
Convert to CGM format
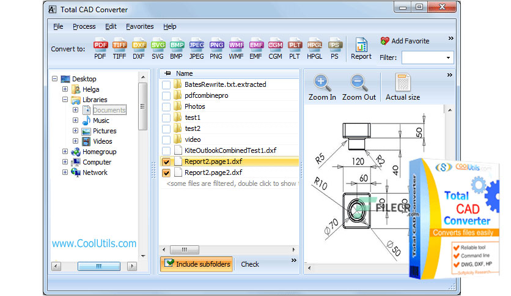(276, 49)
